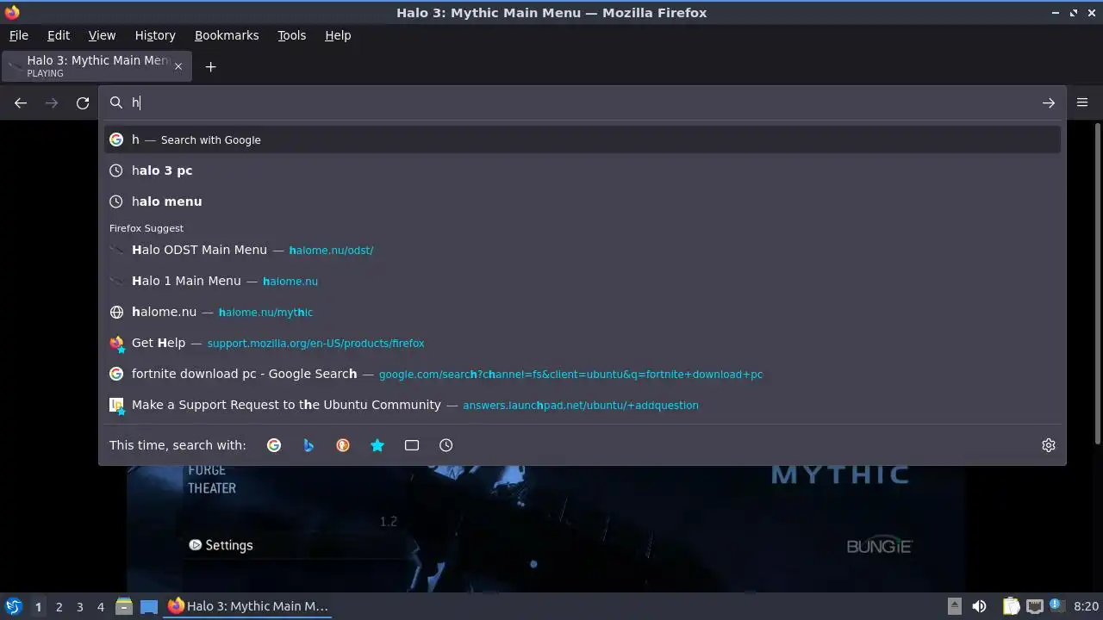Click the show desktop taskbar icon
Screen dimensions: 1103x620
[148, 606]
